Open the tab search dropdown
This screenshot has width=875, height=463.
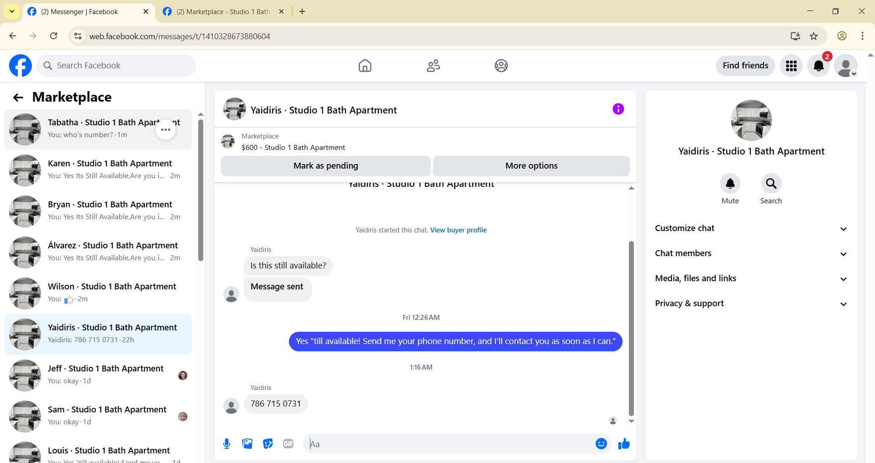(11, 11)
